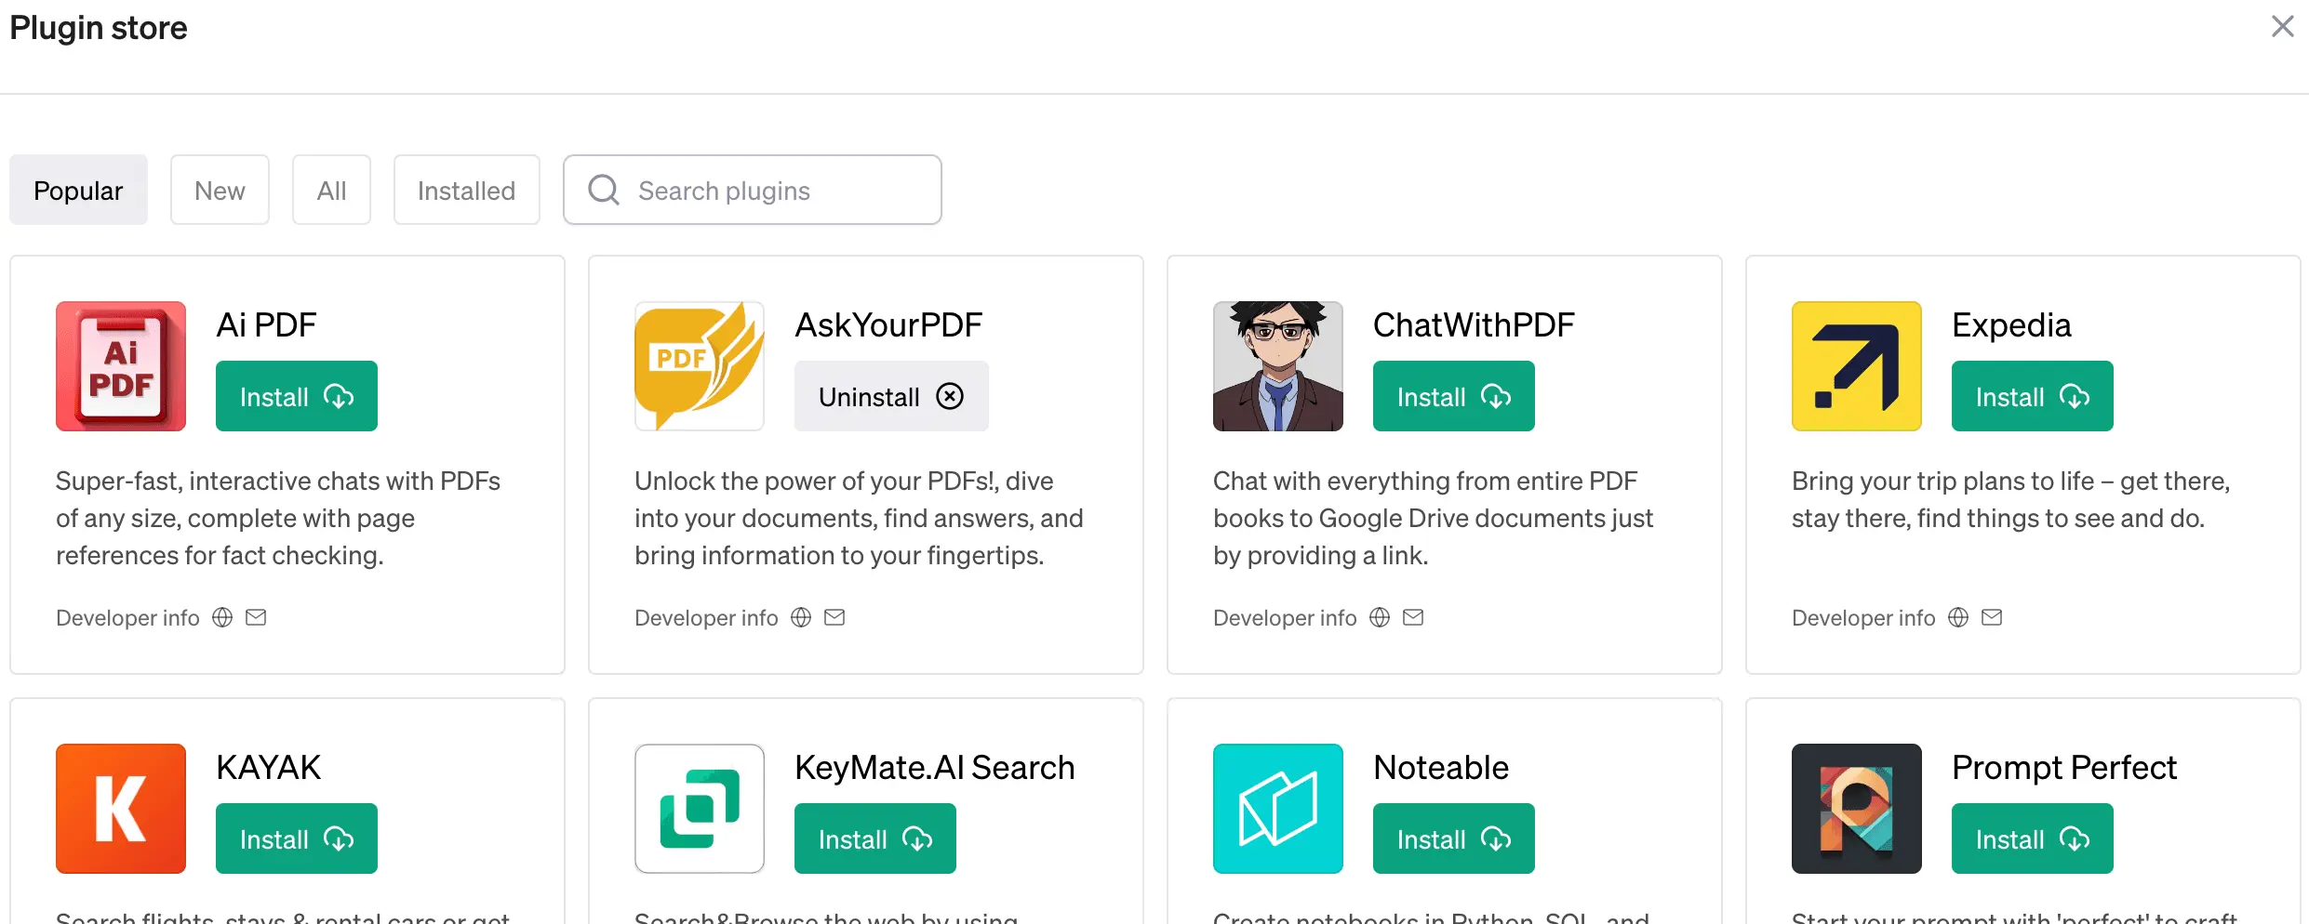Click Ai PDF developer email envelope icon
This screenshot has height=924, width=2309.
256,617
